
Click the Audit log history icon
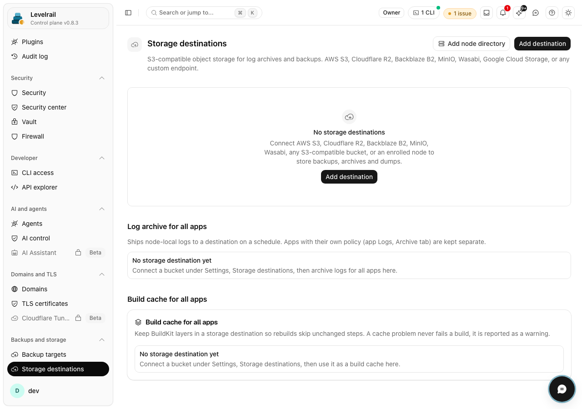point(15,56)
